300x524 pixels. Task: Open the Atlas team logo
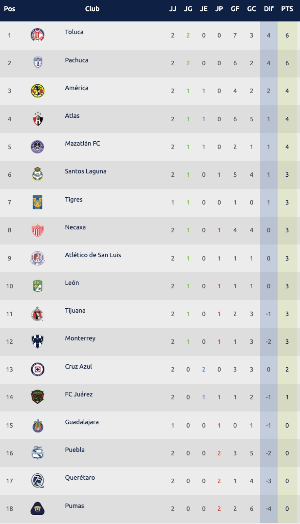tap(37, 119)
